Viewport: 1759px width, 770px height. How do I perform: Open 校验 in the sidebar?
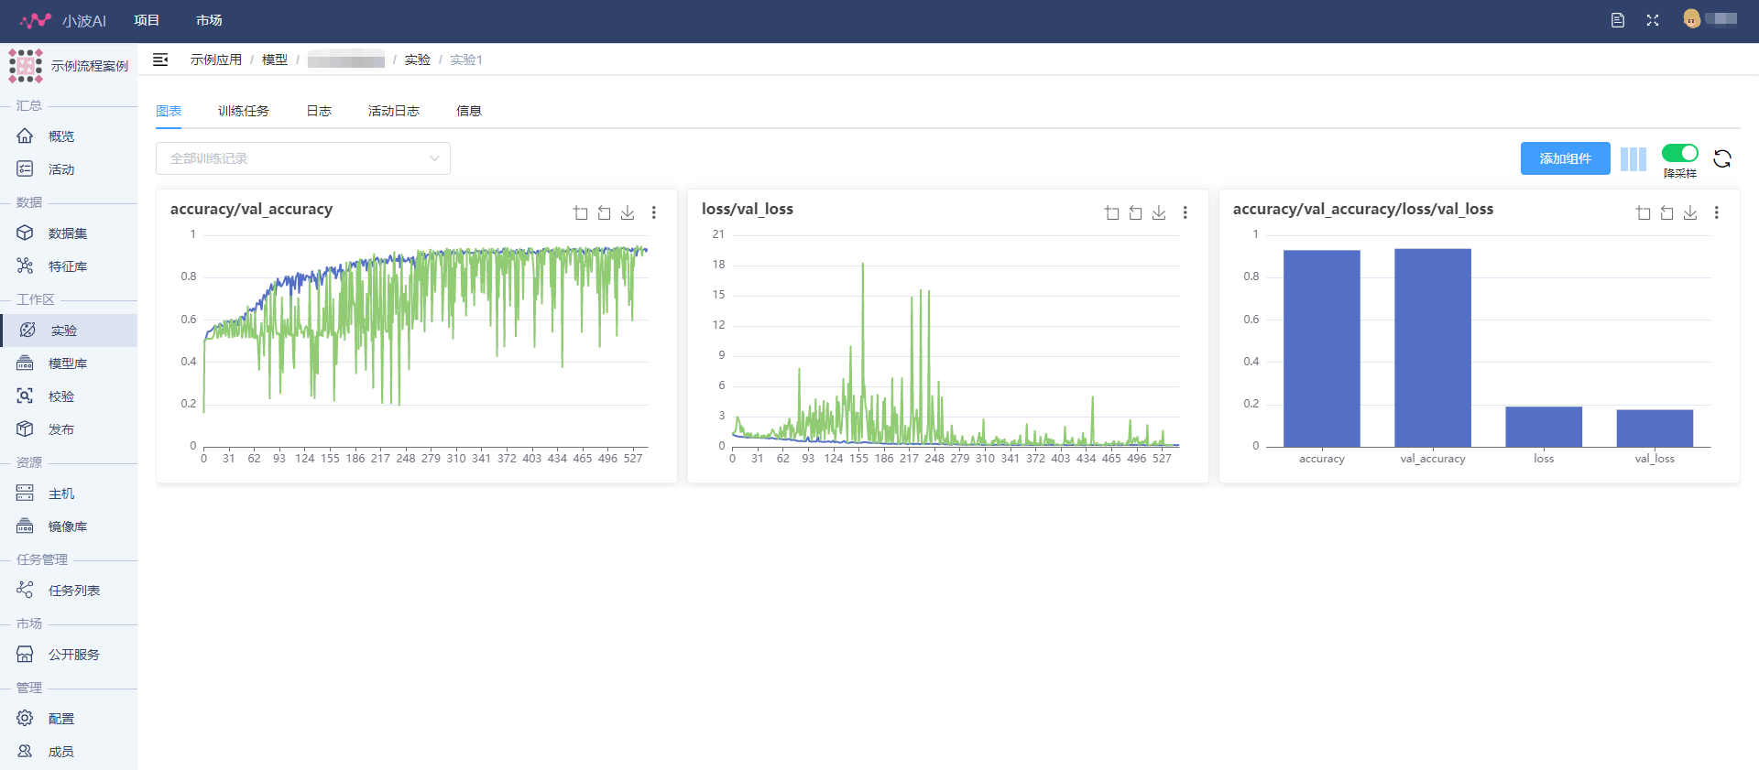point(69,396)
